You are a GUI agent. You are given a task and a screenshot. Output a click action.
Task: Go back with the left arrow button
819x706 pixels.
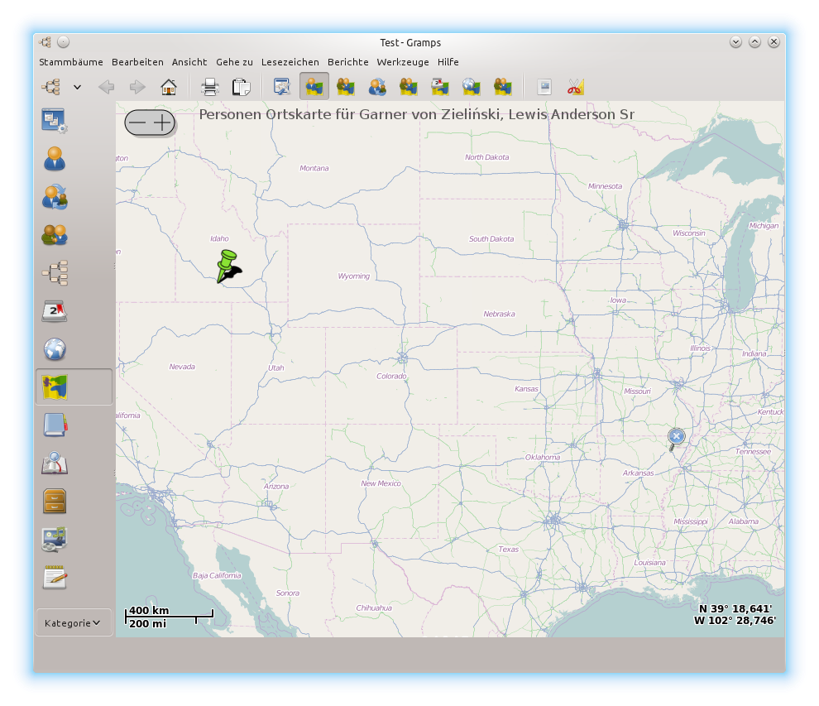pos(106,87)
